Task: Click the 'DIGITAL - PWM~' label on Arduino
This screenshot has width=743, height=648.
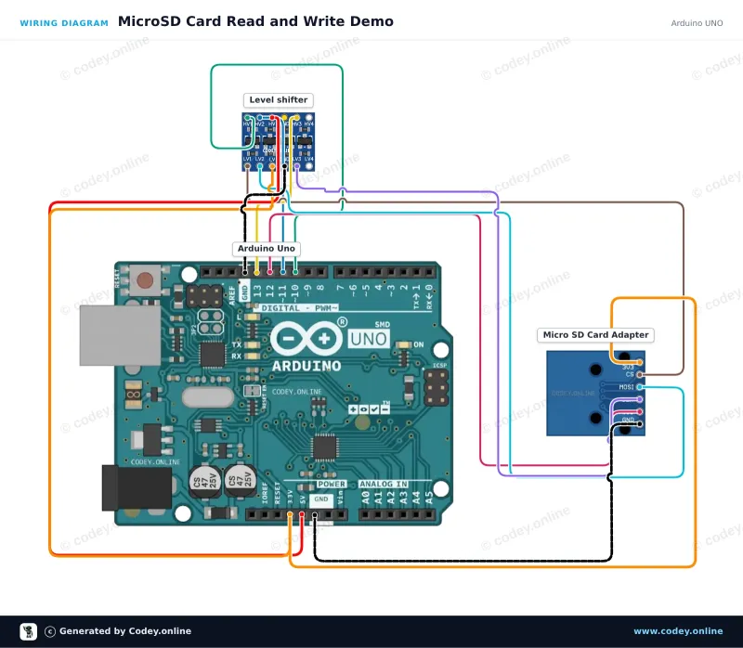Action: [299, 308]
